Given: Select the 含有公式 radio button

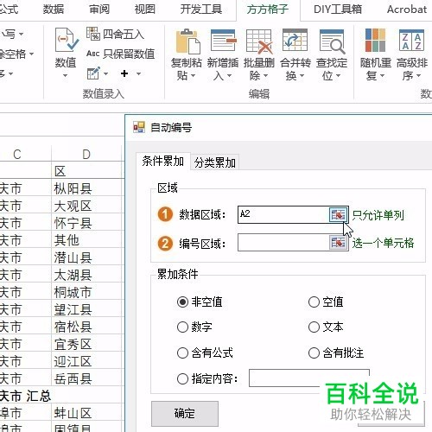Looking at the screenshot, I should tap(182, 353).
